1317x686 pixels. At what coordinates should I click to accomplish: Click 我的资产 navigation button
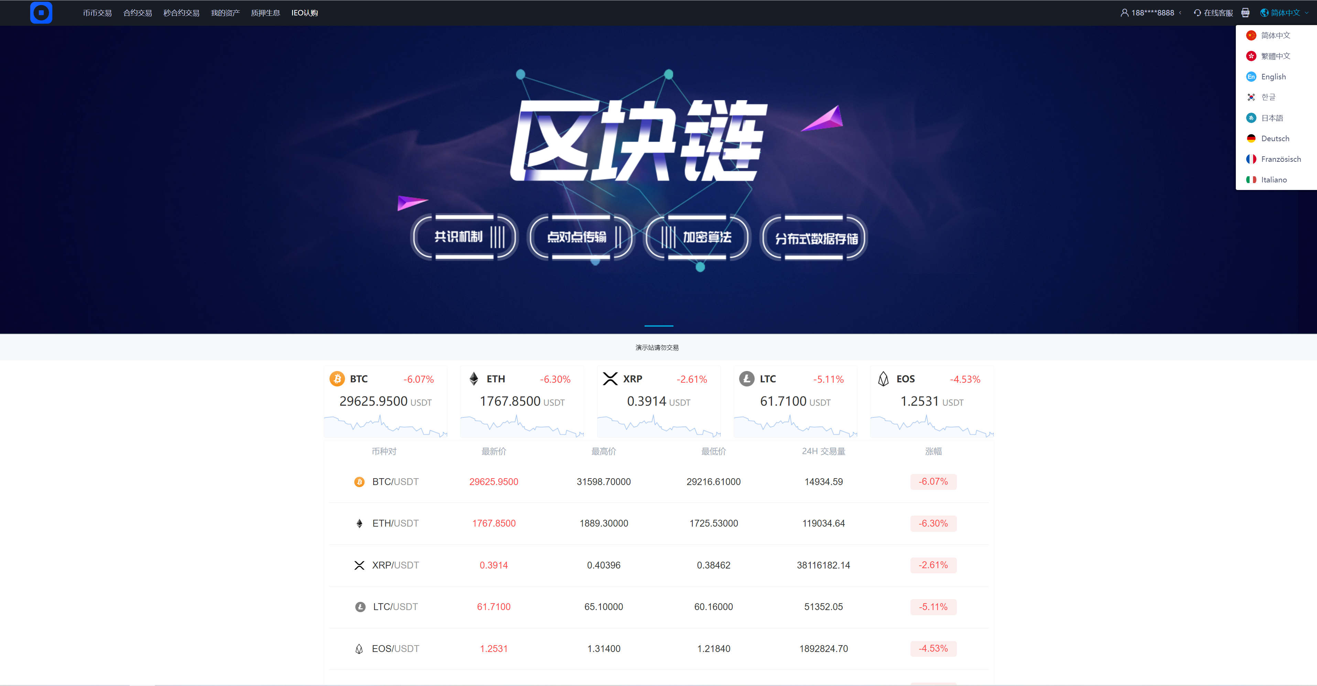224,12
